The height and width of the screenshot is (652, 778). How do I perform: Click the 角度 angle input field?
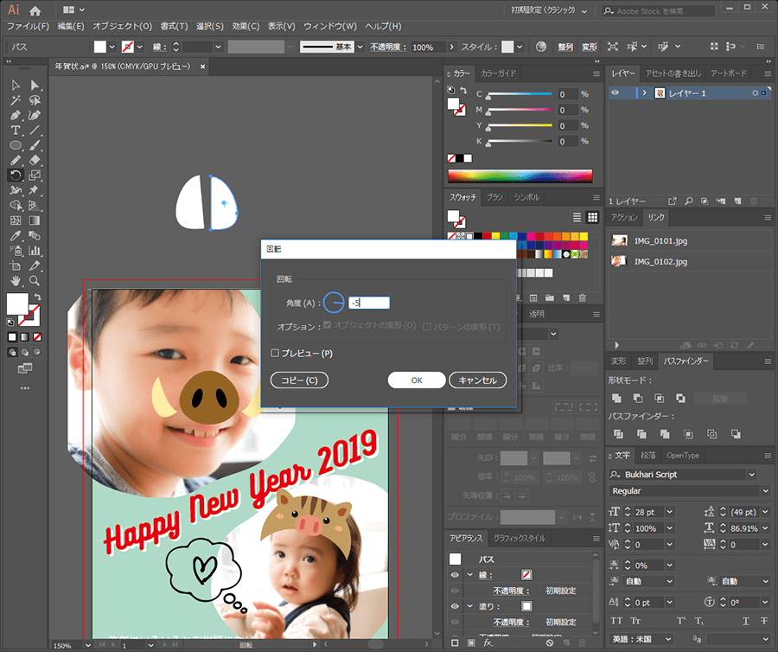369,303
